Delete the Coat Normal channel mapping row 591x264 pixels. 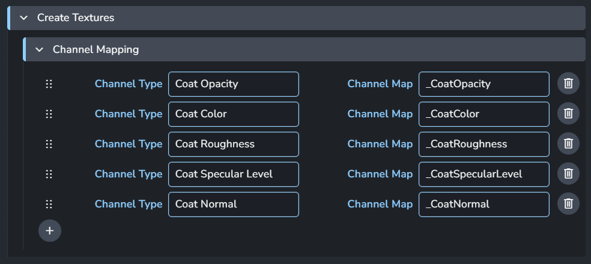(x=568, y=204)
